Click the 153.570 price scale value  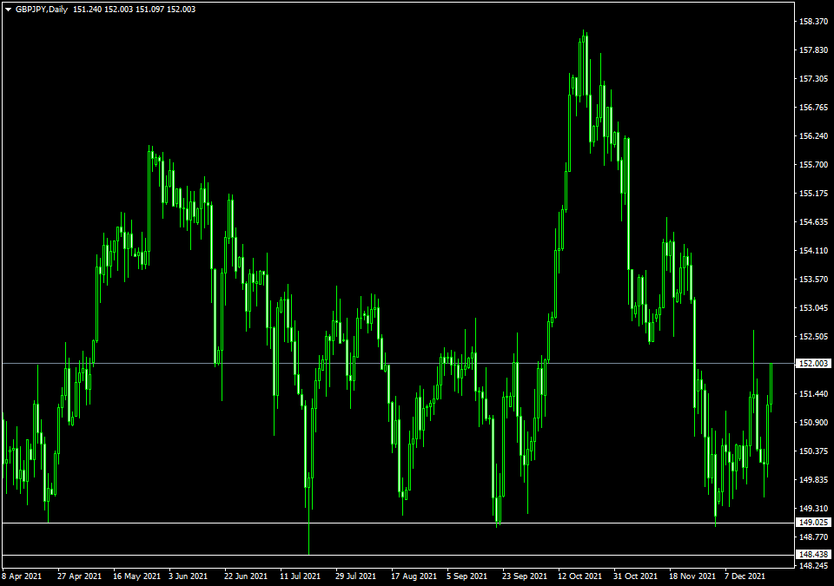(x=814, y=280)
